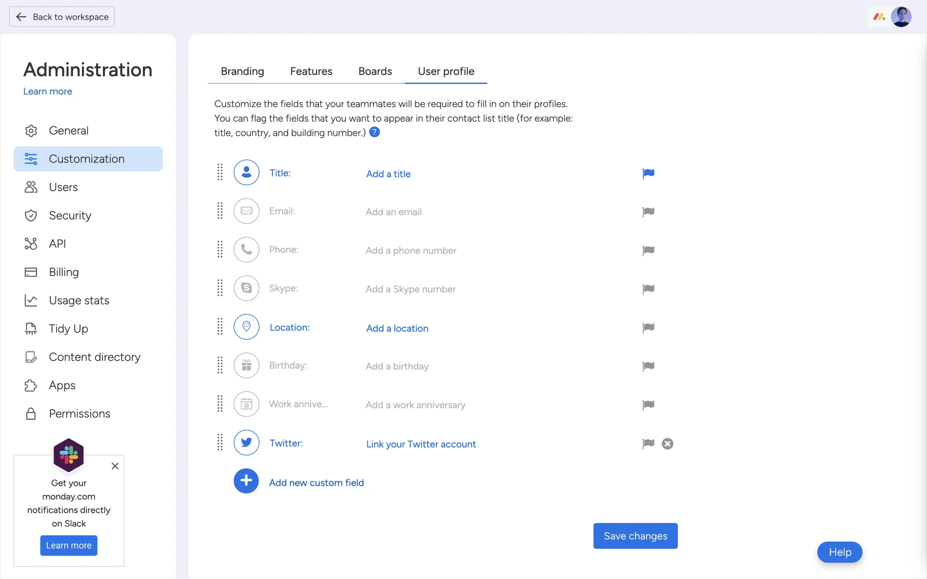Open user avatar in top right

901,17
